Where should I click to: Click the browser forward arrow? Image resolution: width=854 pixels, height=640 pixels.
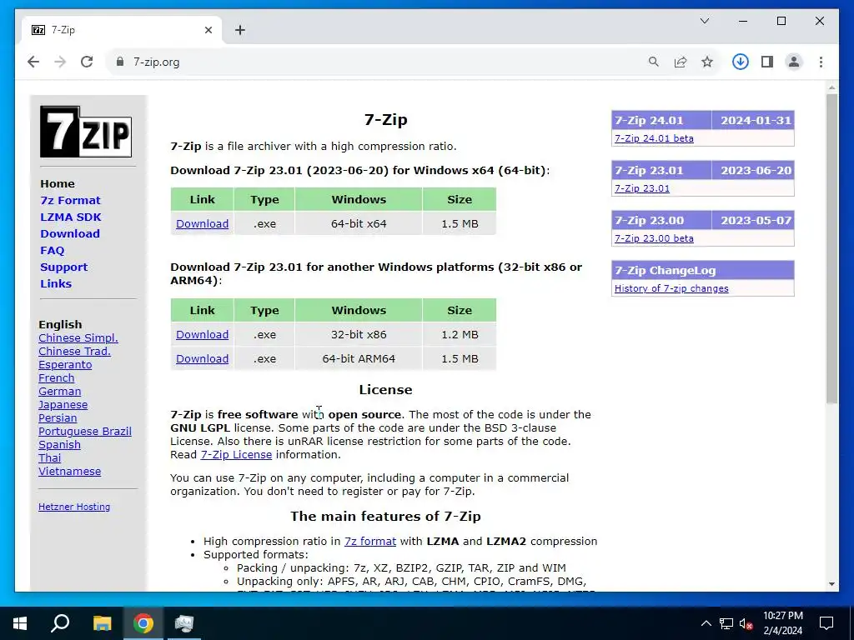60,62
